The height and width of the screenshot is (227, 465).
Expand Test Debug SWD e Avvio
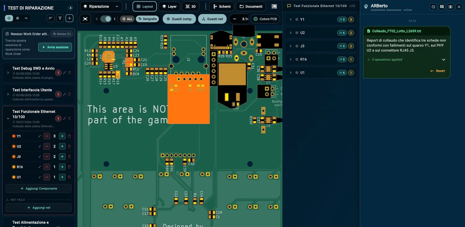tap(8, 73)
